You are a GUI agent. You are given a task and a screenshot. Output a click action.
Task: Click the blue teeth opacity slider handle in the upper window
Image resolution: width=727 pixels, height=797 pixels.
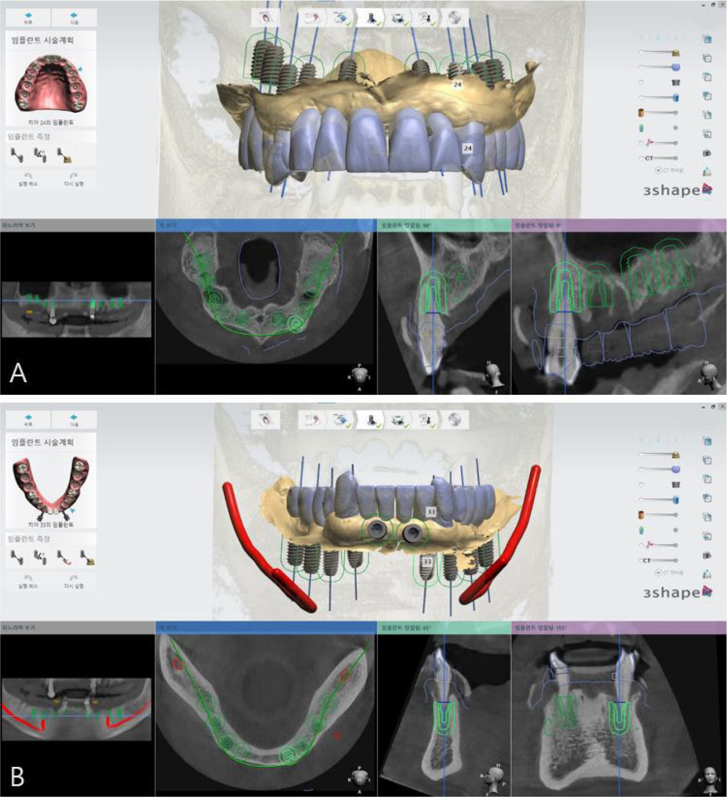(676, 67)
